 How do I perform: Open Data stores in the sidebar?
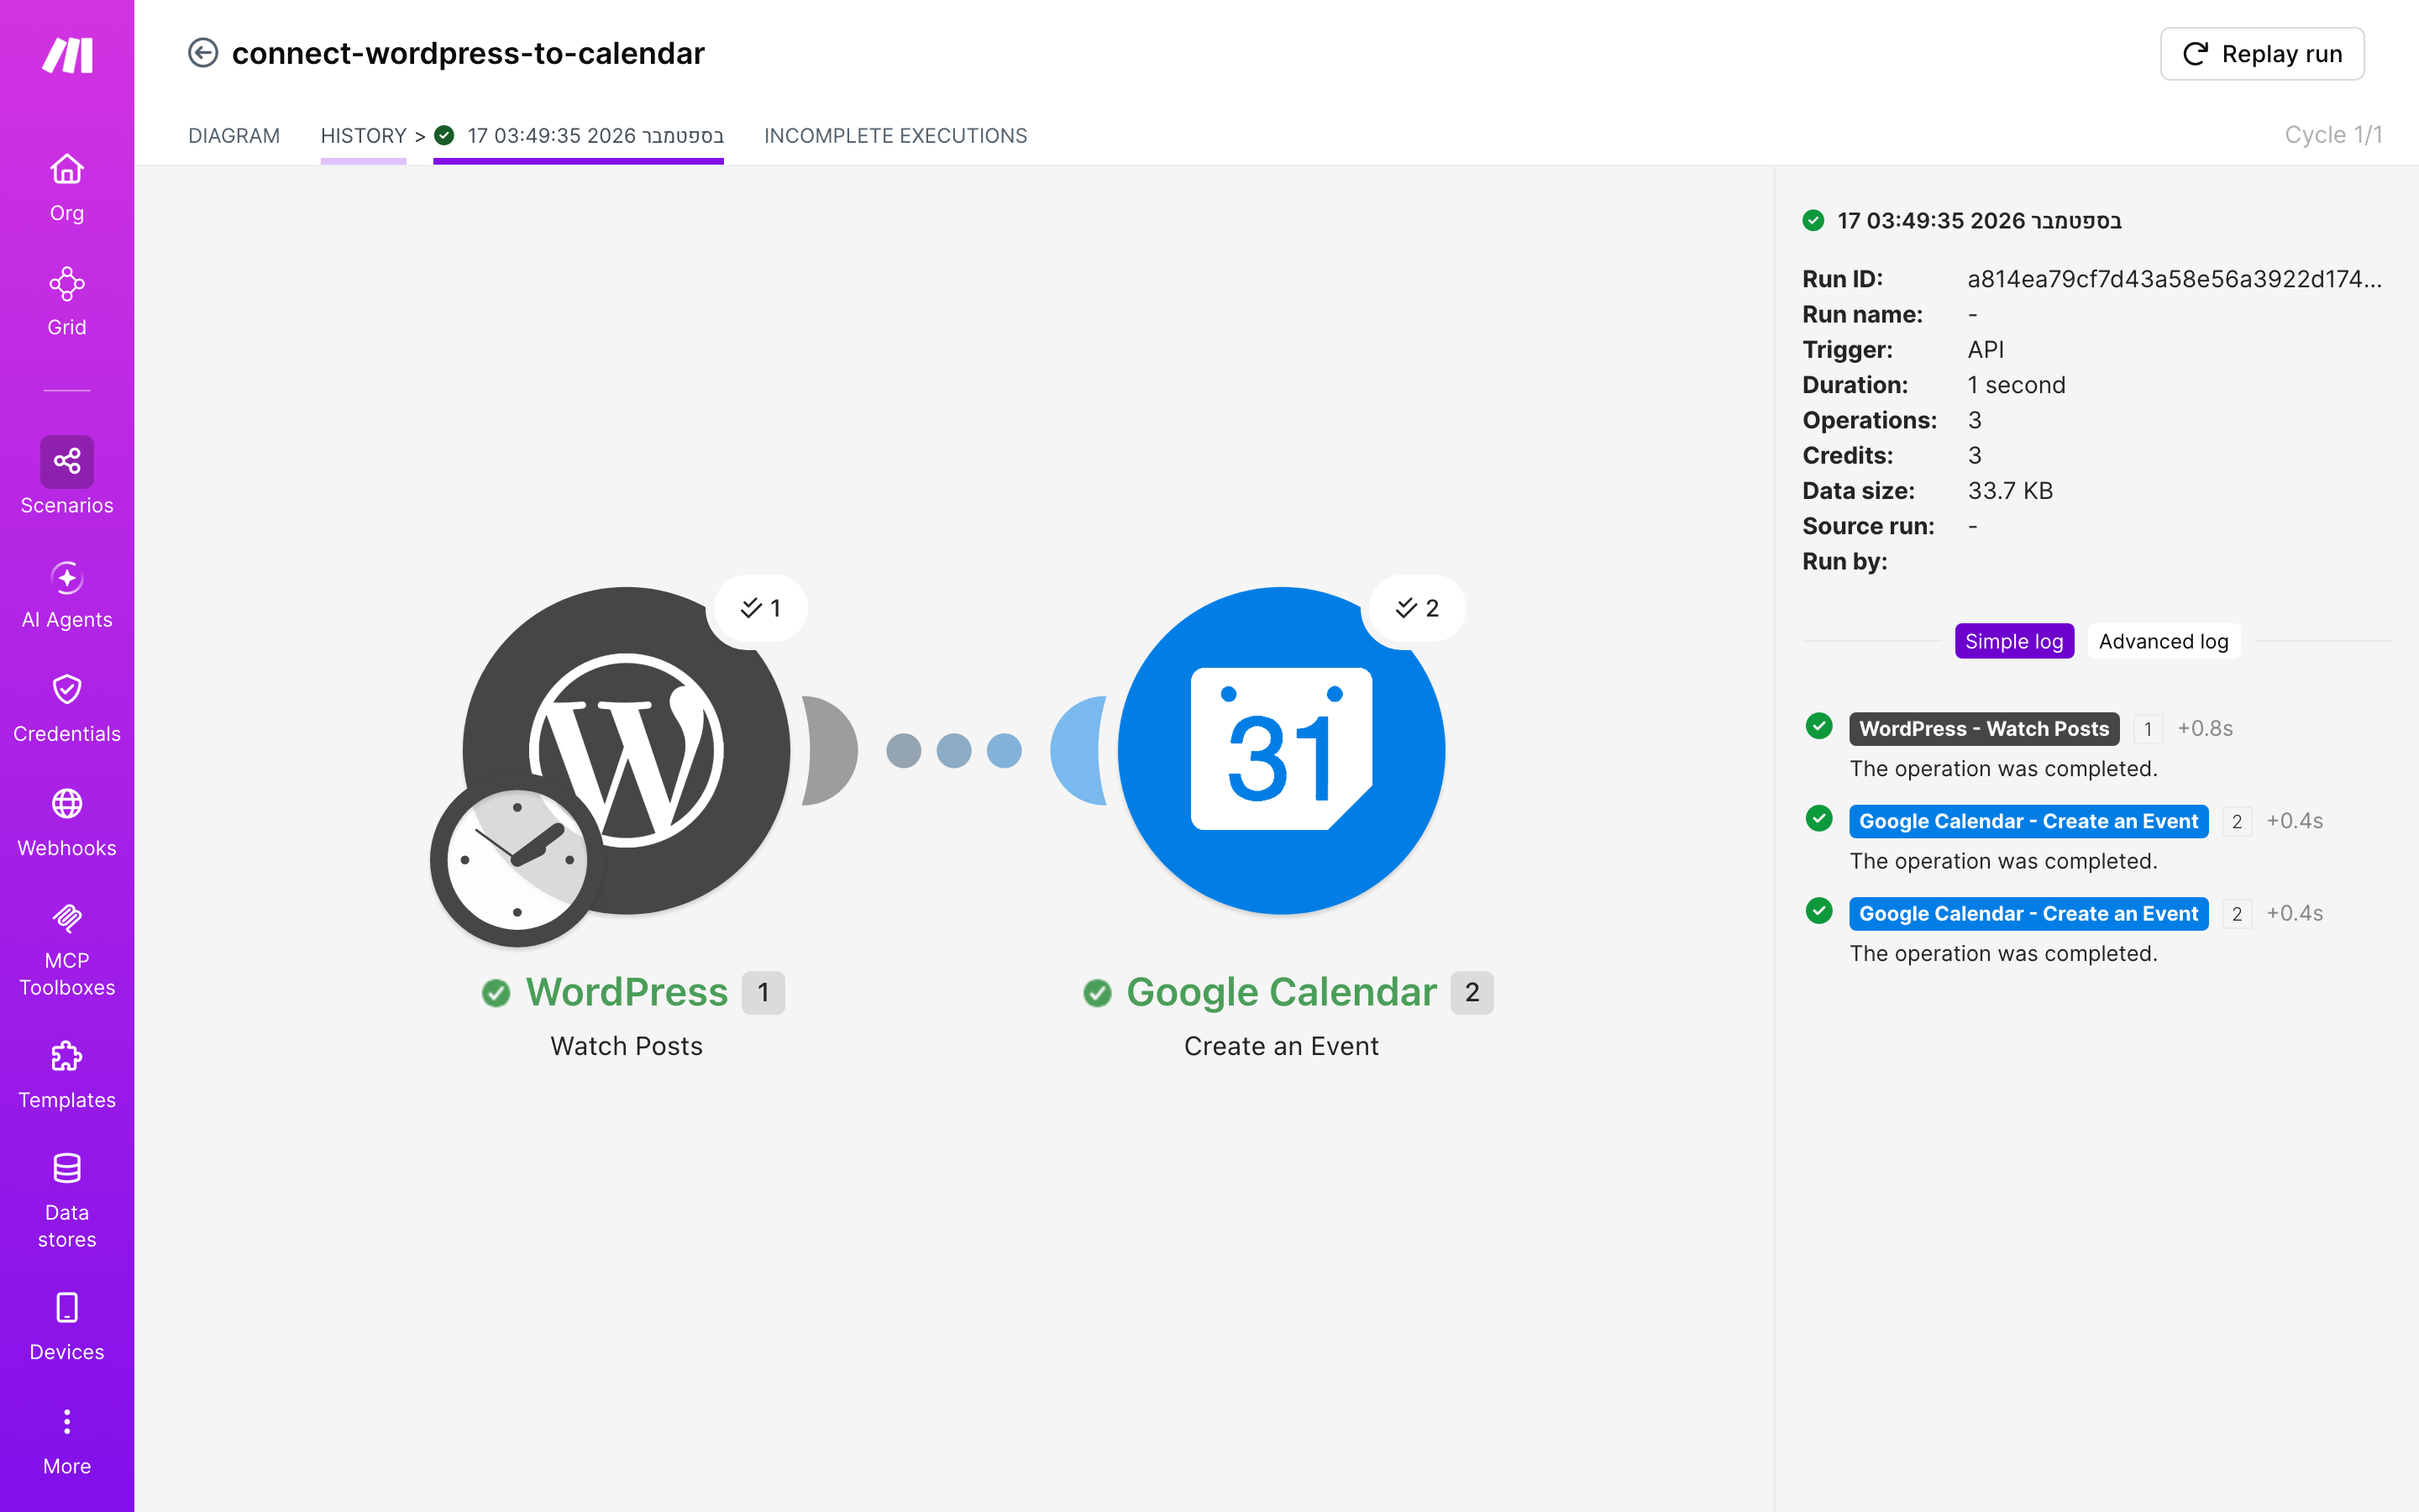coord(67,1200)
